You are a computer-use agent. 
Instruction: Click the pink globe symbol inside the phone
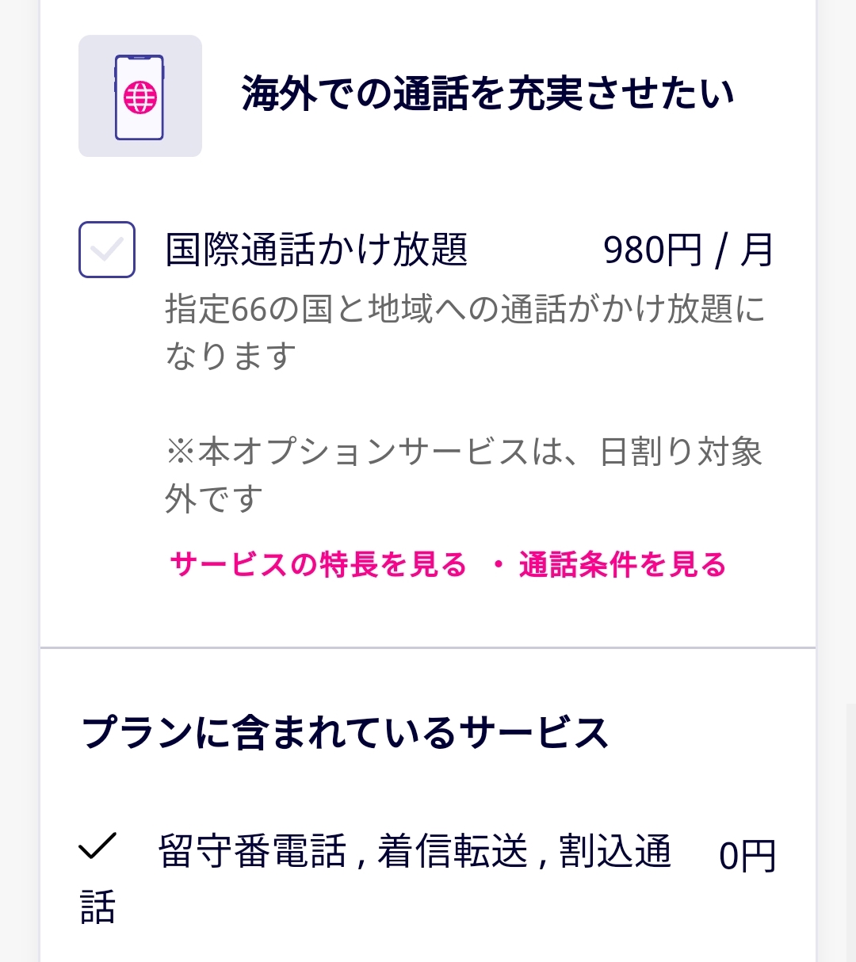(140, 97)
